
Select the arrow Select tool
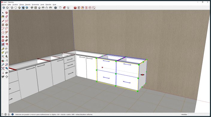(3, 13)
